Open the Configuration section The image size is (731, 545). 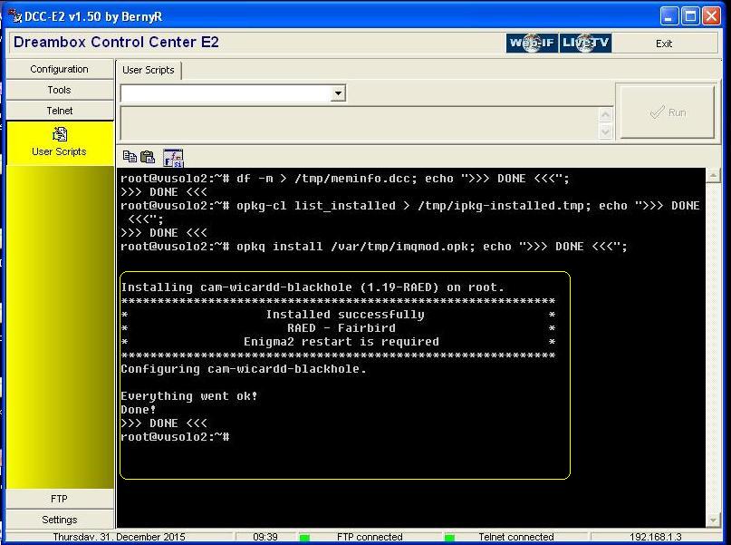[x=60, y=69]
